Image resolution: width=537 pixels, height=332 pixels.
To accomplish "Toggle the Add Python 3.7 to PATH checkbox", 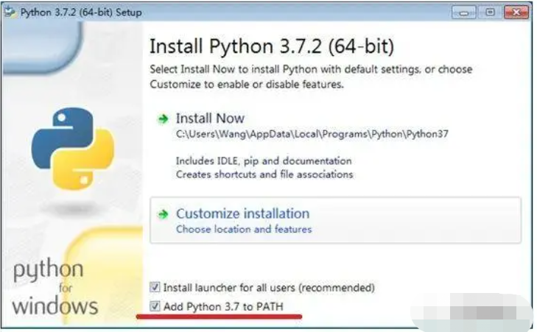I will pos(155,305).
